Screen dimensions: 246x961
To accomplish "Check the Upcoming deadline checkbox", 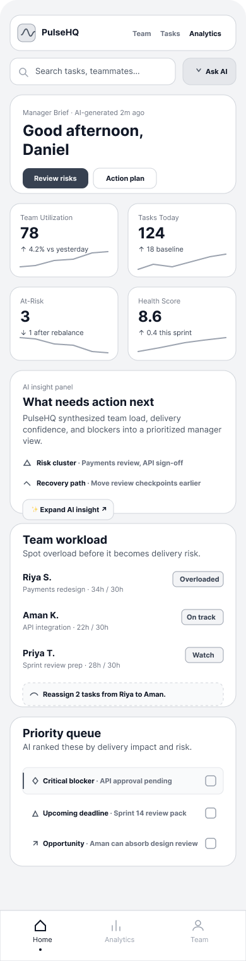I will pyautogui.click(x=211, y=813).
